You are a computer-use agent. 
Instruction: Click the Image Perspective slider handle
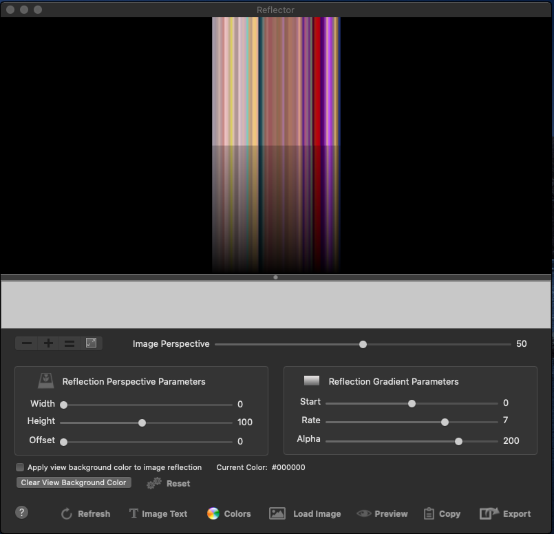click(x=363, y=344)
